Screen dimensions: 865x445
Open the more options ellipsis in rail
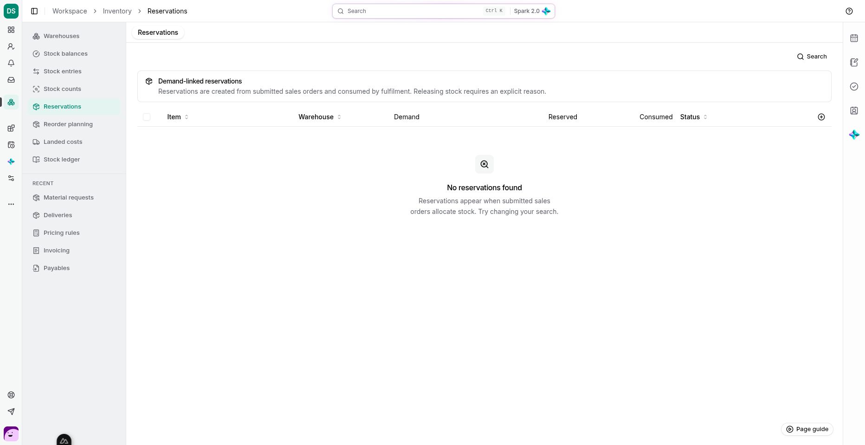(x=11, y=204)
